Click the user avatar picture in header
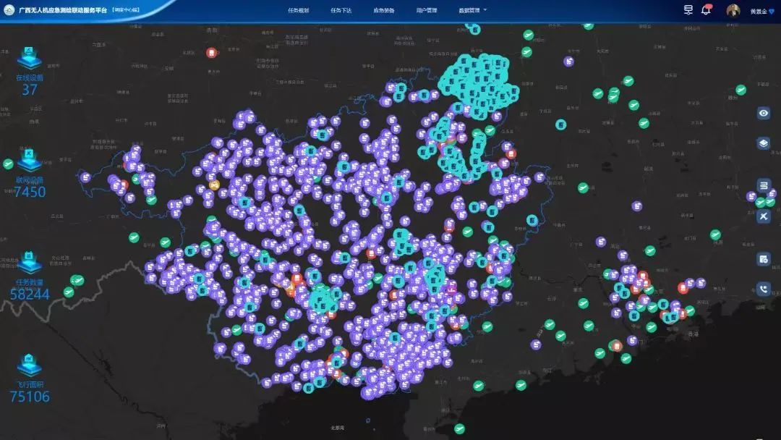The height and width of the screenshot is (440, 781). (x=733, y=11)
